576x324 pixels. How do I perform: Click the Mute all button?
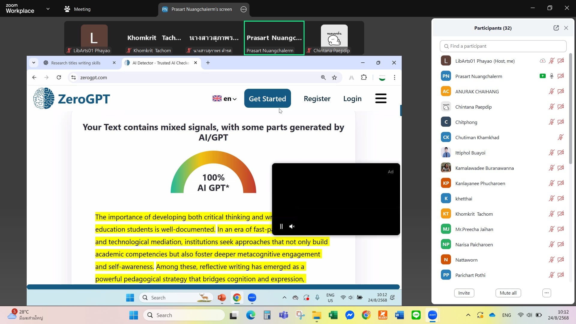pos(508,293)
